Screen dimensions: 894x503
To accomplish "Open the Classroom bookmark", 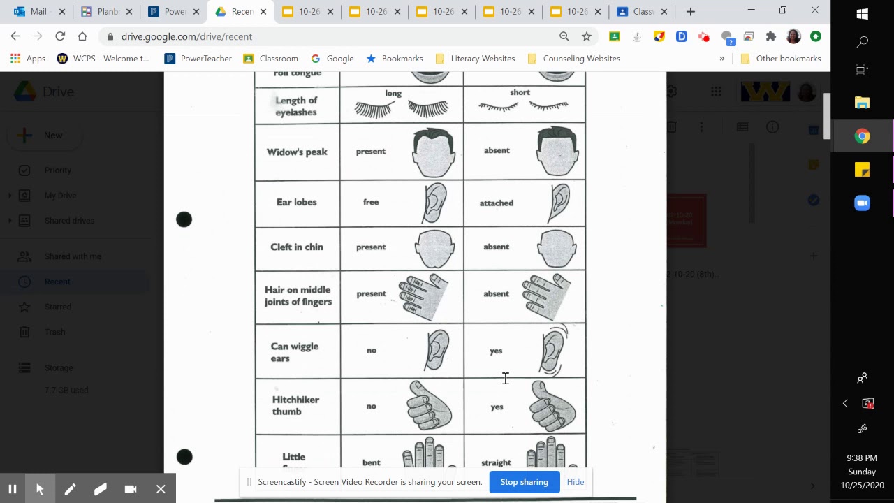I will click(x=271, y=59).
